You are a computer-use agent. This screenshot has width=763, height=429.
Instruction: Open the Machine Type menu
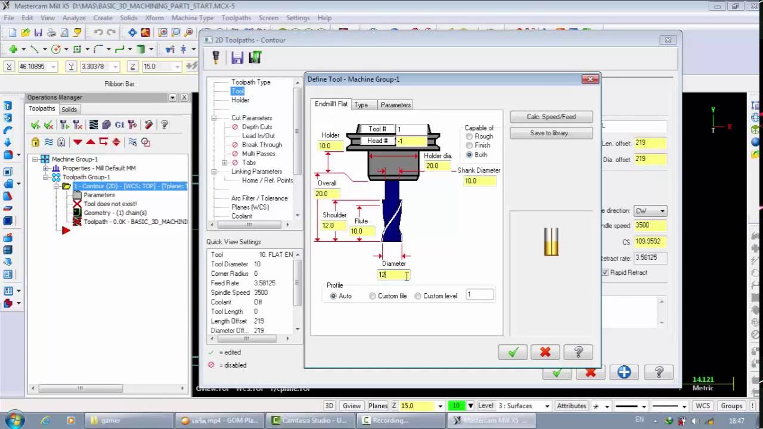click(x=193, y=18)
